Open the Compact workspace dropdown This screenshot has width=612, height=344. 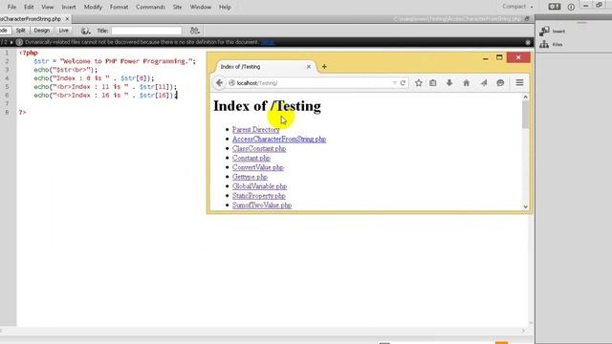point(517,7)
